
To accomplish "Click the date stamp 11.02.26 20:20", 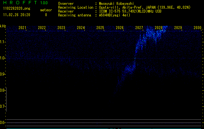I will click(17, 15).
